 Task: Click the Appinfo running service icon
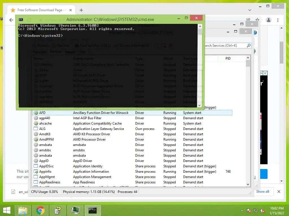tap(36, 171)
